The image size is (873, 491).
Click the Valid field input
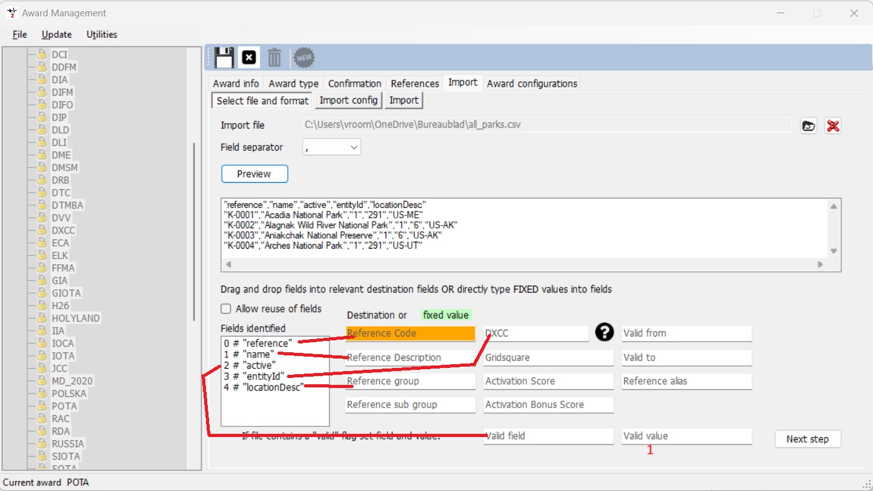pos(549,436)
